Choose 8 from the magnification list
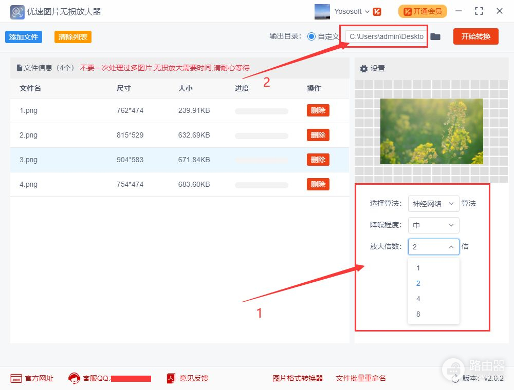The width and height of the screenshot is (514, 390). (x=418, y=314)
